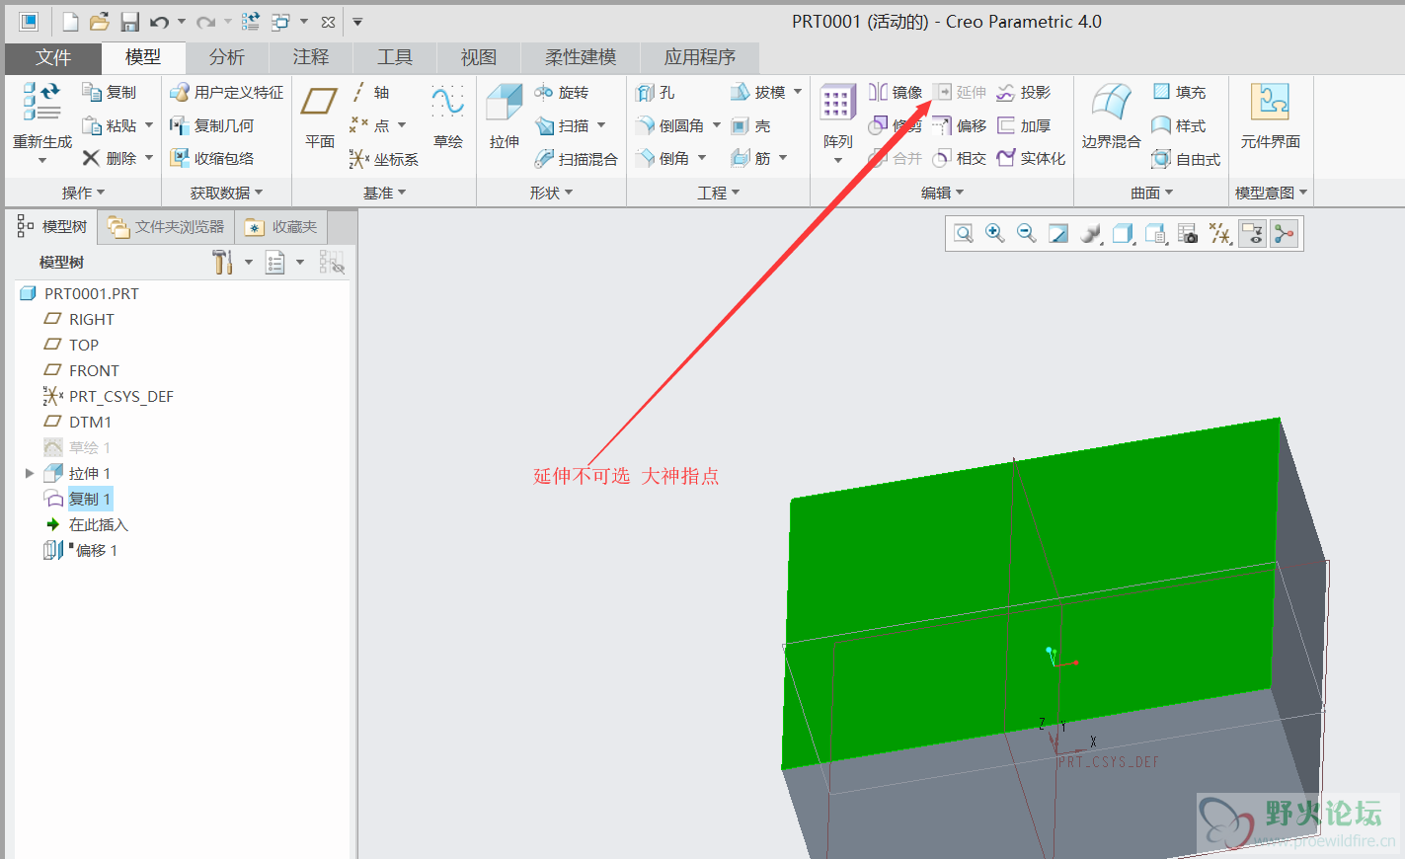Undo the last action

click(159, 22)
